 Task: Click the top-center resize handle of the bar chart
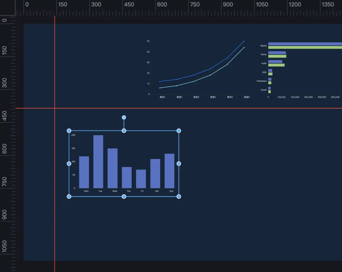pos(124,131)
